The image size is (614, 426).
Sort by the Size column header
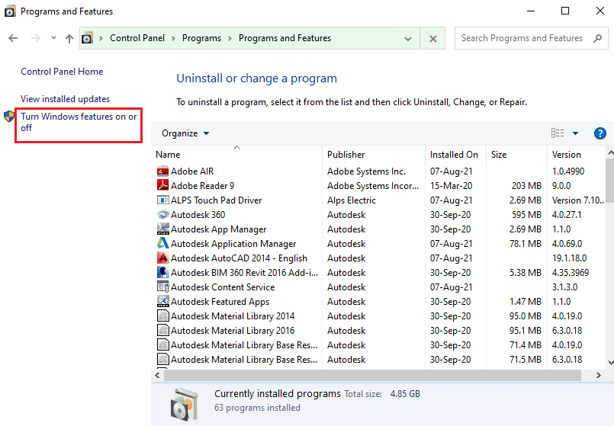[x=516, y=155]
